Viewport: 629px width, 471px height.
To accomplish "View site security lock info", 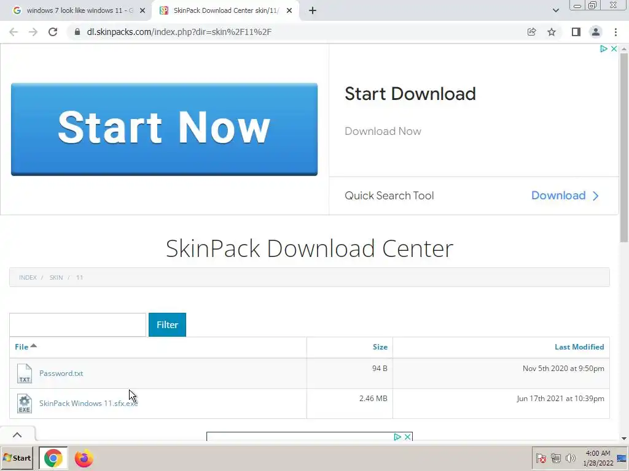I will pos(77,32).
